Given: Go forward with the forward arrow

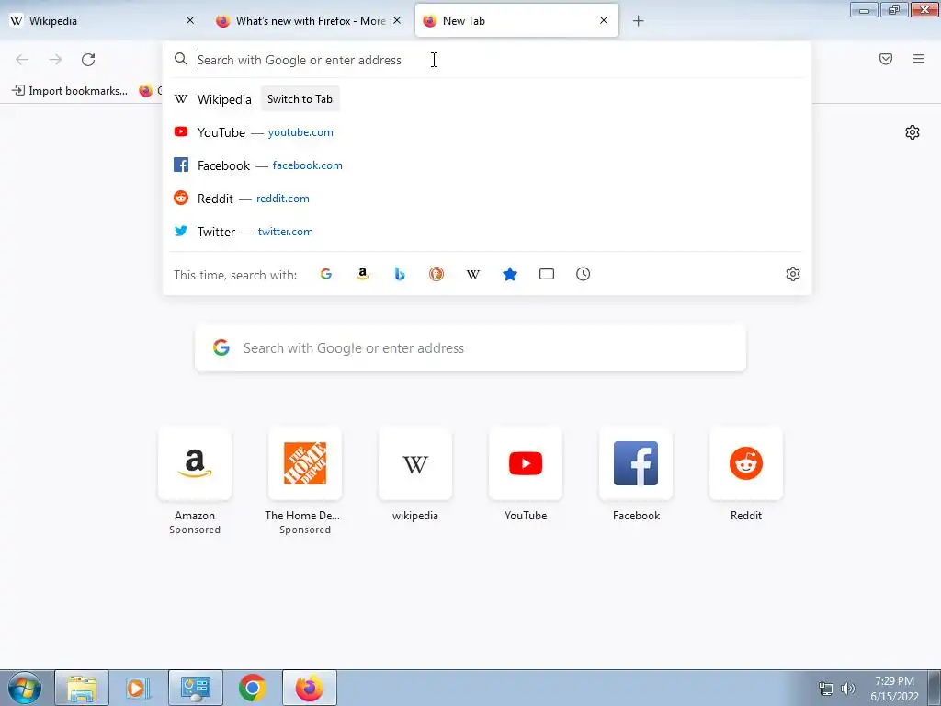Looking at the screenshot, I should tap(55, 60).
